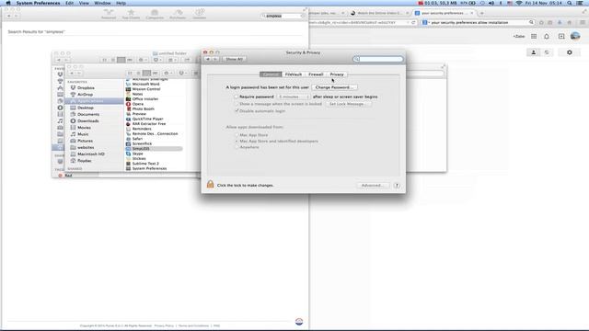The width and height of the screenshot is (589, 331).
Task: Select Applications in Finder sidebar
Action: [x=94, y=101]
